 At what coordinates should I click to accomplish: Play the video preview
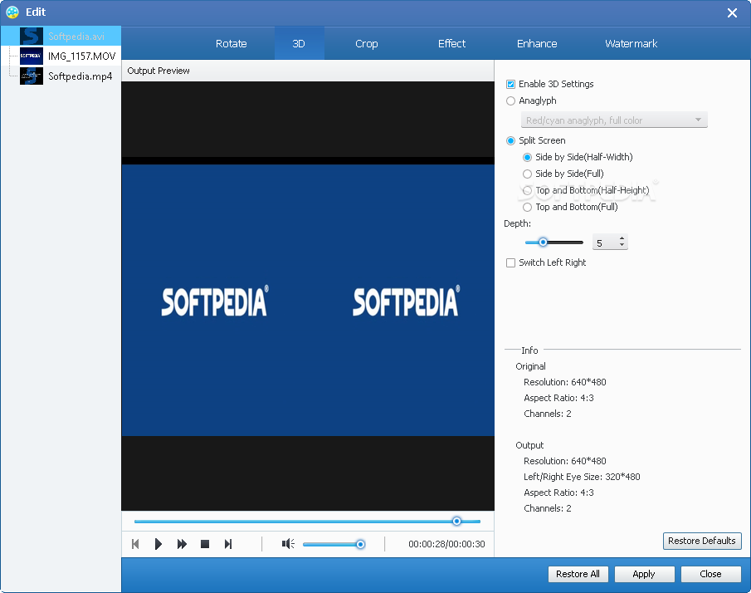click(158, 544)
